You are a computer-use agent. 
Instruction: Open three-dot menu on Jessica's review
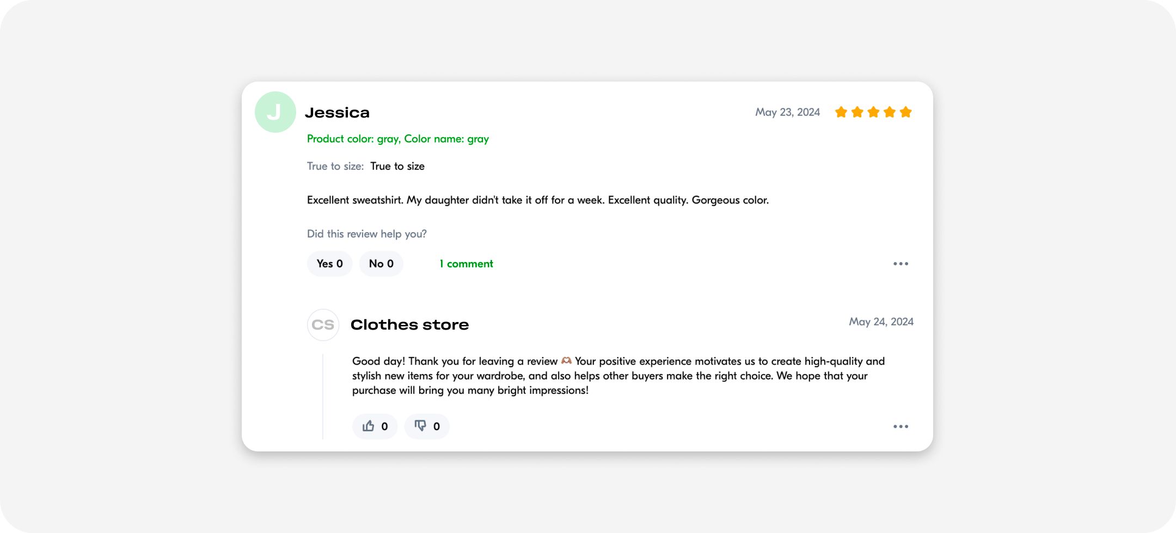(901, 264)
